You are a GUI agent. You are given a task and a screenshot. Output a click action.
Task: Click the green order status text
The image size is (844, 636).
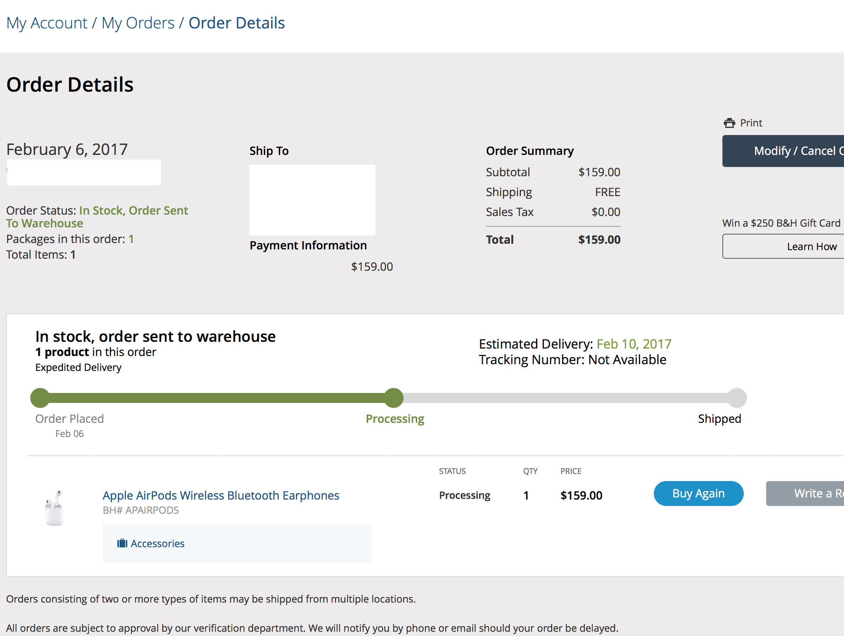(134, 210)
